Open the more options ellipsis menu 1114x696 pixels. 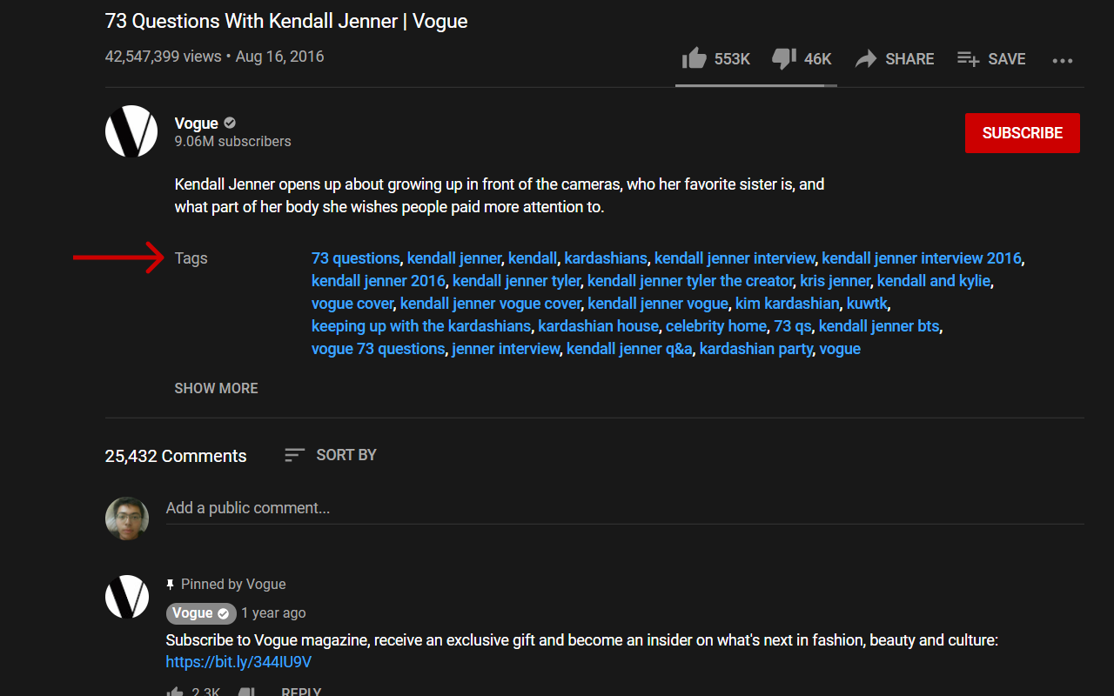click(x=1062, y=60)
